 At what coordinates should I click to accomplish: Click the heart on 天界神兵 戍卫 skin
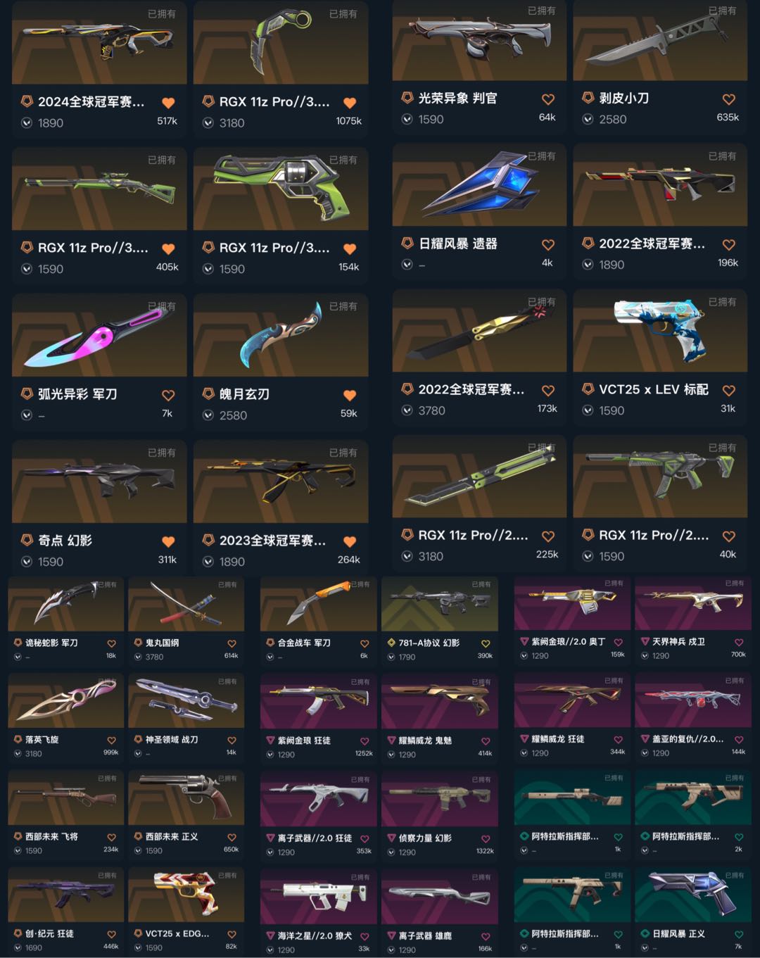[x=739, y=642]
